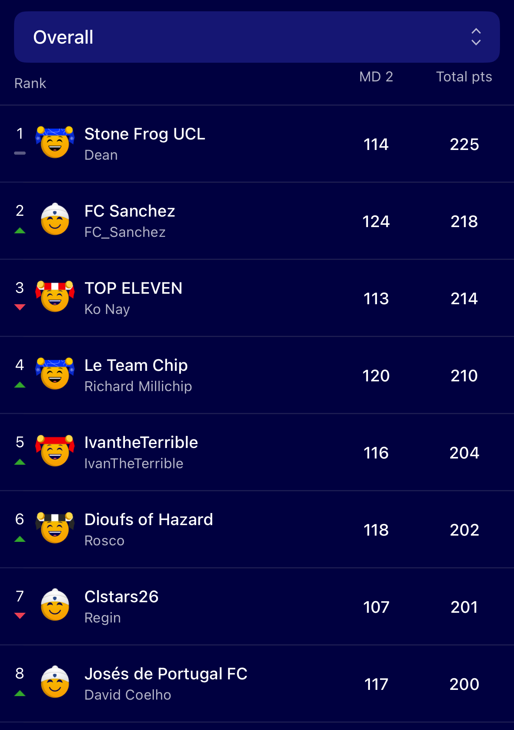The height and width of the screenshot is (730, 514).
Task: Select the Total pts column header
Action: point(464,77)
